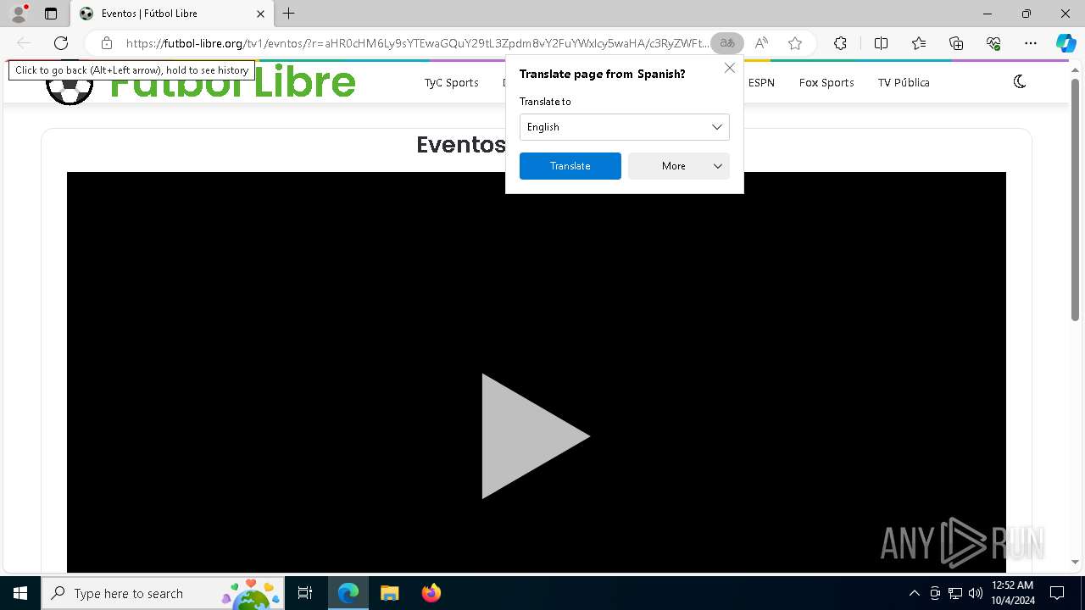The width and height of the screenshot is (1085, 610).
Task: Click the address bar URL
Action: [x=417, y=43]
